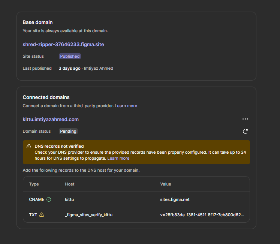Click the Site status label
This screenshot has height=244, width=280.
click(x=33, y=56)
